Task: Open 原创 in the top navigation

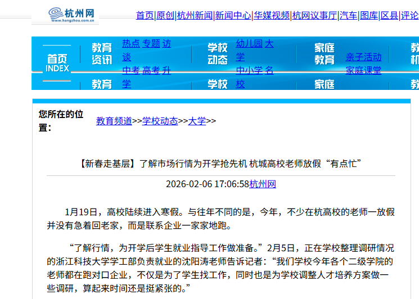Action: tap(165, 15)
